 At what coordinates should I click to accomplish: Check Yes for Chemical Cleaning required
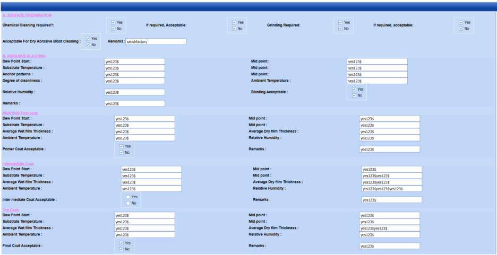click(113, 22)
